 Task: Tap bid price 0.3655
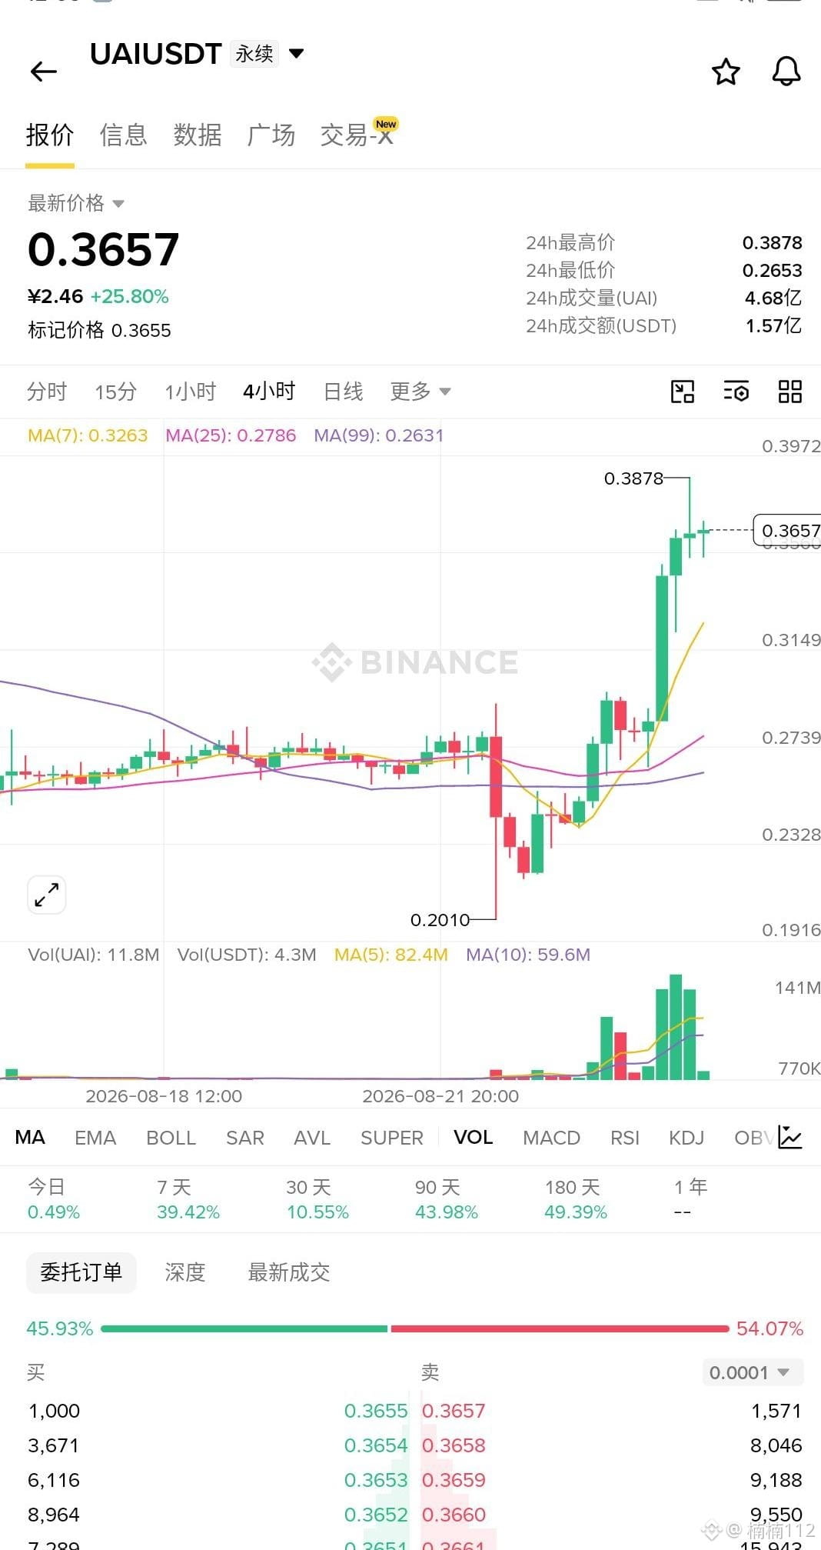(376, 1411)
